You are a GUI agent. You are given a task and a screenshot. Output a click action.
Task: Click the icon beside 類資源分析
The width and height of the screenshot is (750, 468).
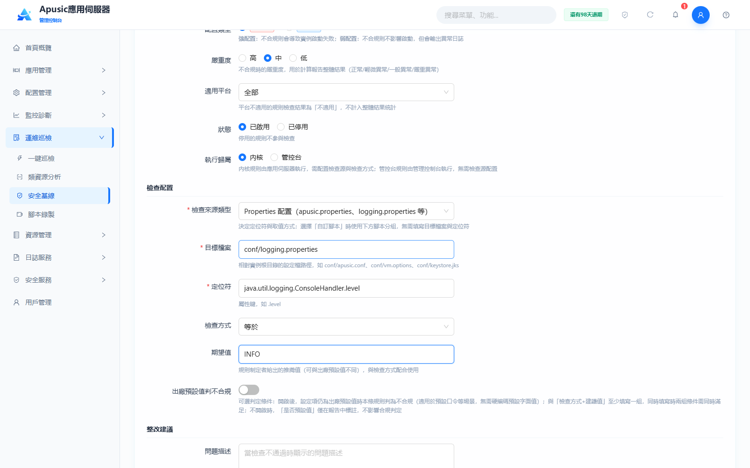click(x=20, y=177)
